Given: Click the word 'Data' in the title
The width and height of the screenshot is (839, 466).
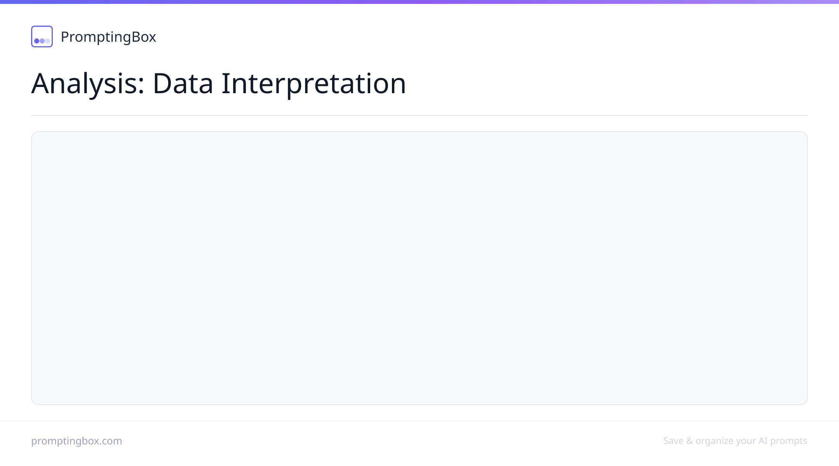Looking at the screenshot, I should click(183, 83).
